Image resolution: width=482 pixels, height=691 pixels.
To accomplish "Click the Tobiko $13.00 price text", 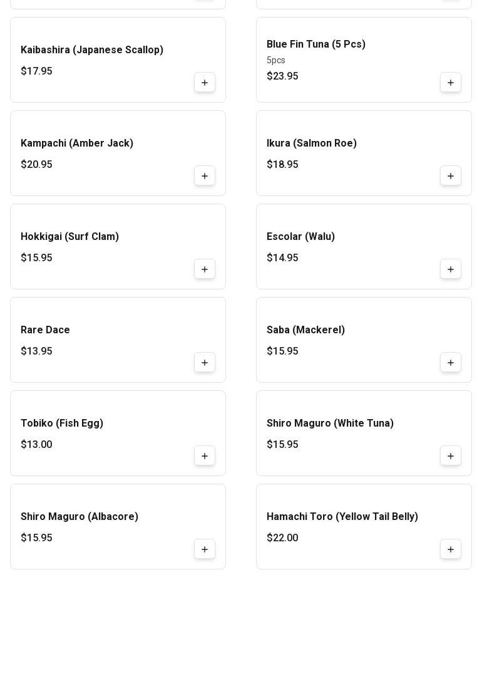I will (36, 445).
